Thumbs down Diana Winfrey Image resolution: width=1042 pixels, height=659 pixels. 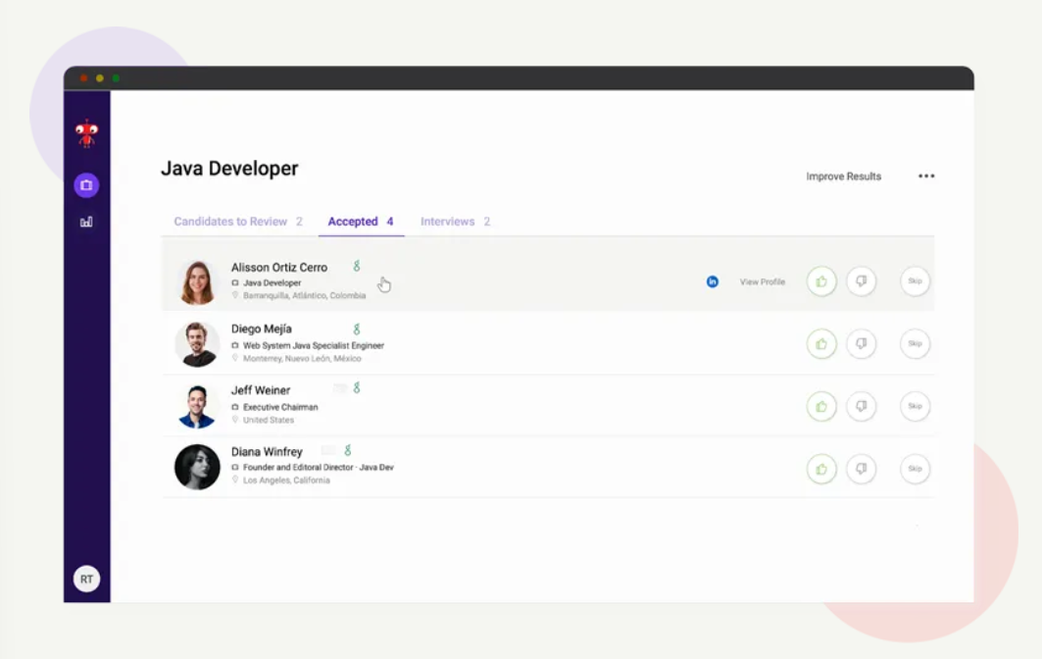[861, 469]
